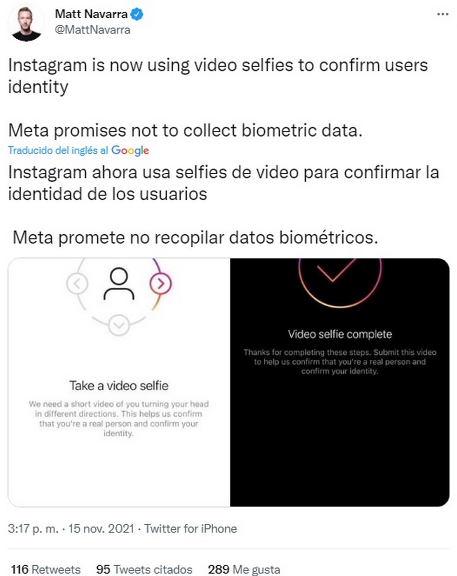Click Matt Navarra's profile avatar photo

(26, 23)
